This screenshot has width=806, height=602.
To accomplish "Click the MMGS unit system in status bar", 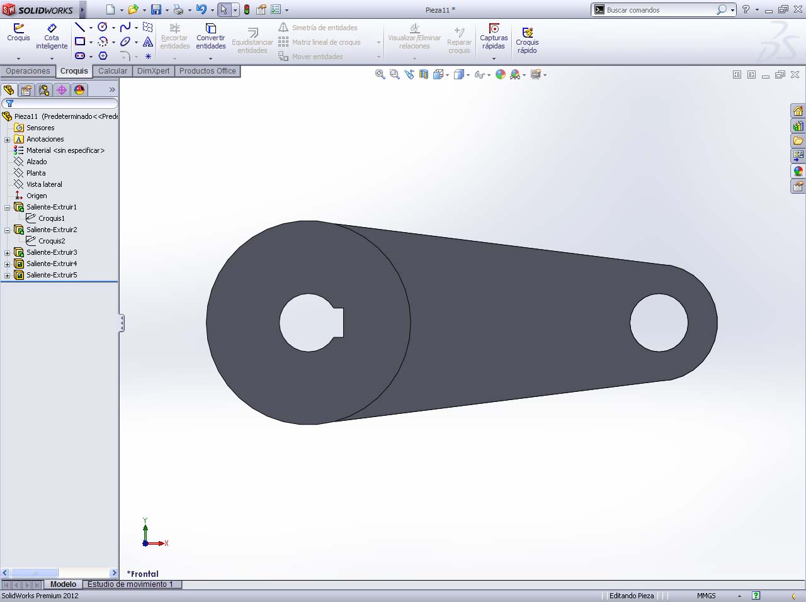I will (x=706, y=596).
